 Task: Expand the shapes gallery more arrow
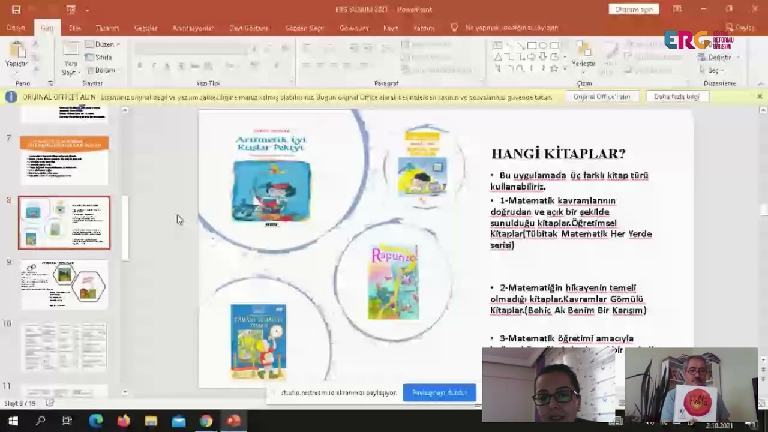point(564,69)
